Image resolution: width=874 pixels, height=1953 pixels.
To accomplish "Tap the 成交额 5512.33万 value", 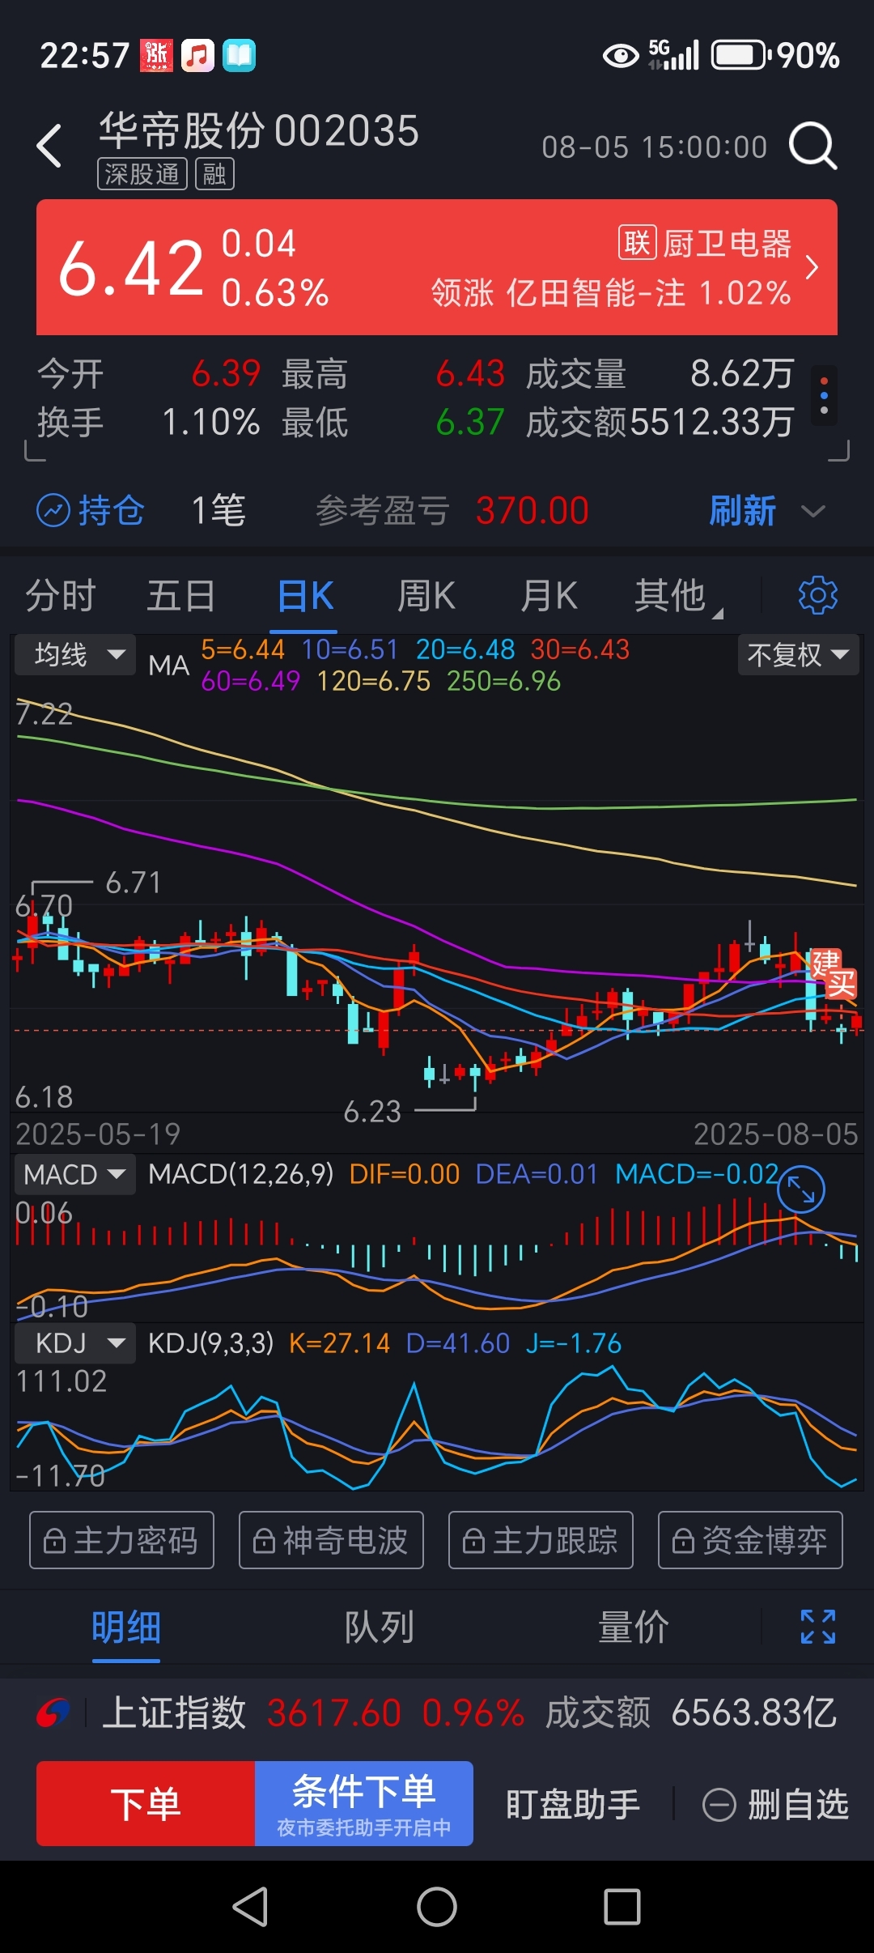I will (711, 422).
